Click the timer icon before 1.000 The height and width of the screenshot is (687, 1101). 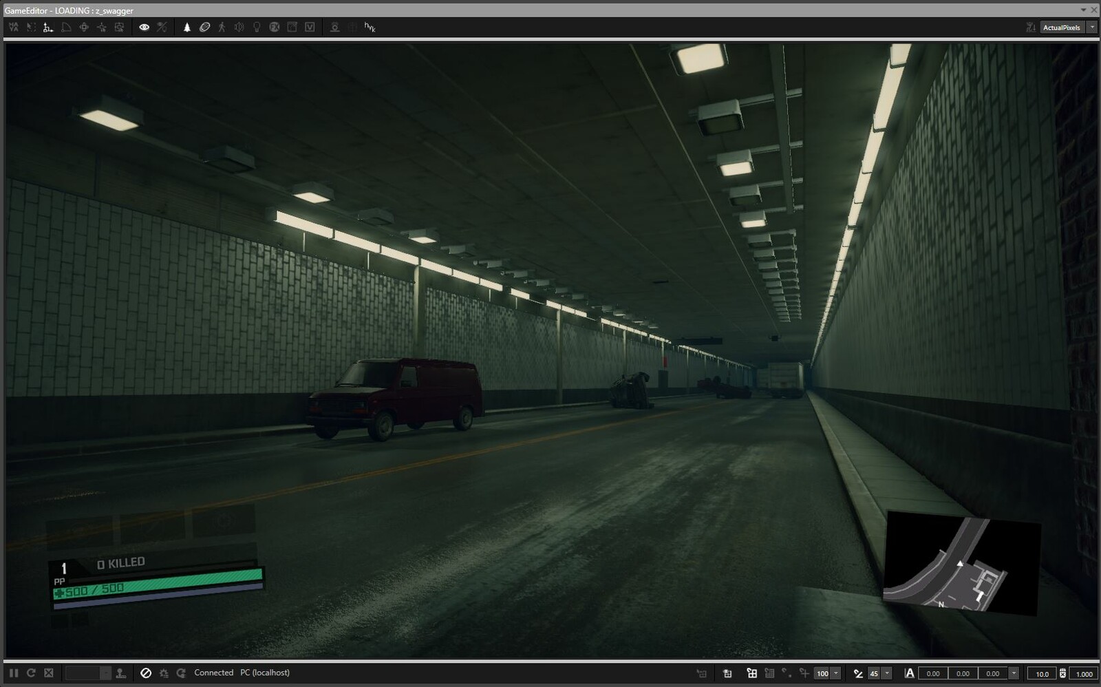point(1063,674)
